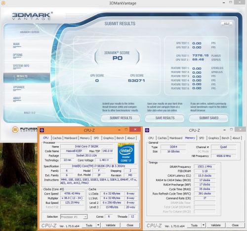The height and width of the screenshot is (231, 247).
Task: Switch to Mainboard tab in left CPU-Z window
Action: (71, 138)
